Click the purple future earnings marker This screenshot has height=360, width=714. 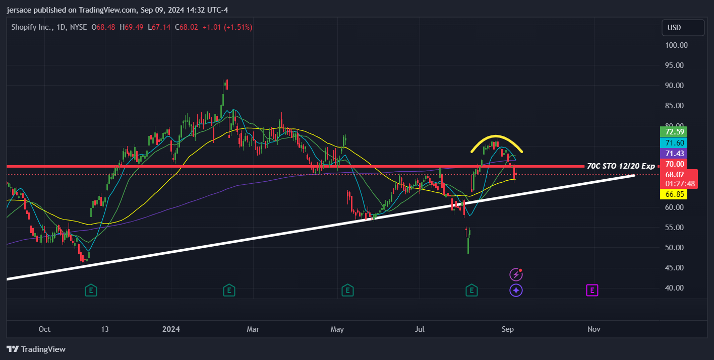pyautogui.click(x=592, y=291)
